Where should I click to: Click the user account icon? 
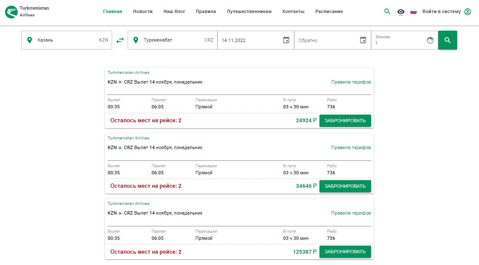[468, 12]
